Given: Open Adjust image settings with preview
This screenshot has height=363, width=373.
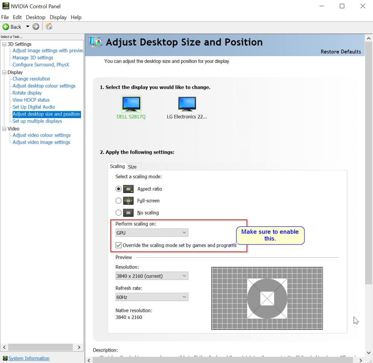Looking at the screenshot, I should point(48,51).
